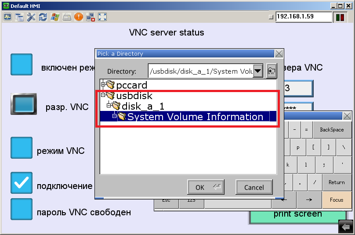Screen dimensions: 355x235
Task: Select the disk_a_1 folder label
Action: (143, 106)
